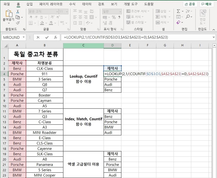Screen dimensions: 217x178
Task: Open Cell Styles (셀 스타일) dropdown
Action: (136, 22)
